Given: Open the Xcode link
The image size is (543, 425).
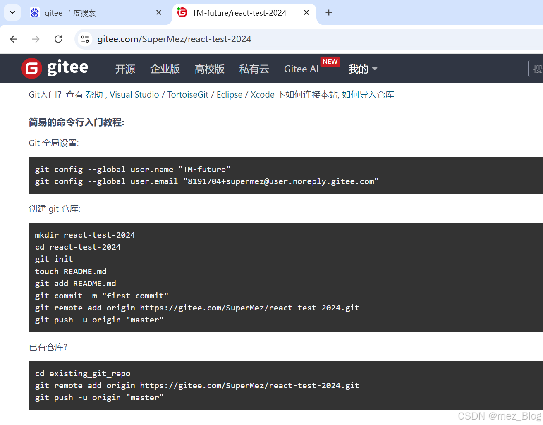Looking at the screenshot, I should click(263, 95).
